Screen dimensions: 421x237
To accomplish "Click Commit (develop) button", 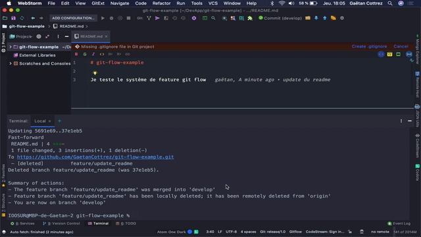I will (x=280, y=18).
